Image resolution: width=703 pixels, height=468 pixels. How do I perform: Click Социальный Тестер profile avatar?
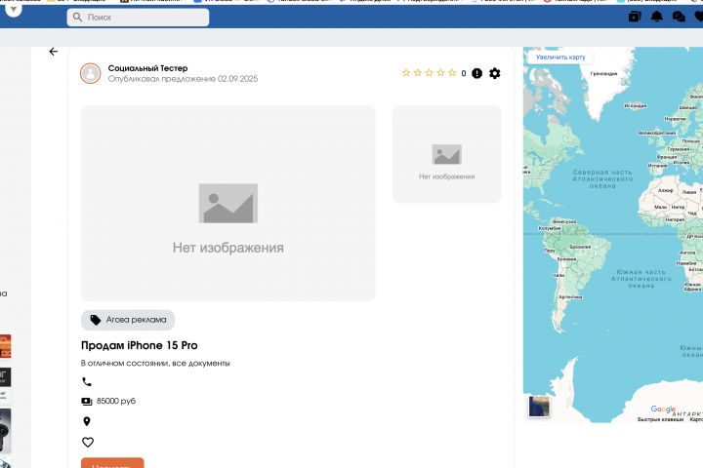[x=91, y=73]
